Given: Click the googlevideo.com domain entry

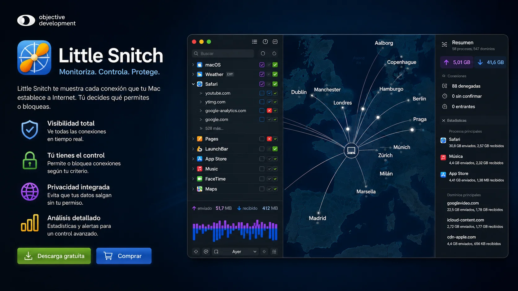Looking at the screenshot, I should (x=475, y=206).
